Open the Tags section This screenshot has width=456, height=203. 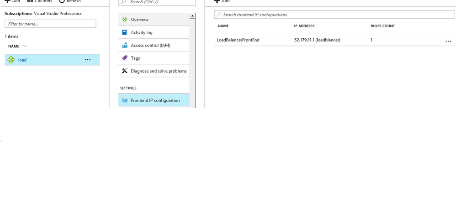154,58
